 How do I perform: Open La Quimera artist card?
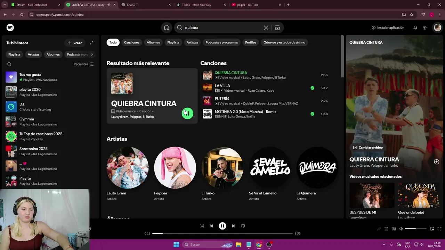coord(317,173)
